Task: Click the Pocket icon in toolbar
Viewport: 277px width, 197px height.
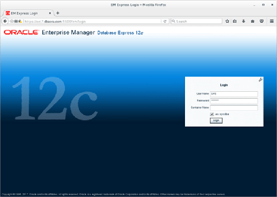Action: 262,21
